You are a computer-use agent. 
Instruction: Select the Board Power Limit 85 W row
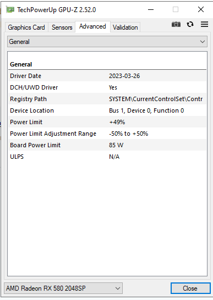(x=107, y=145)
